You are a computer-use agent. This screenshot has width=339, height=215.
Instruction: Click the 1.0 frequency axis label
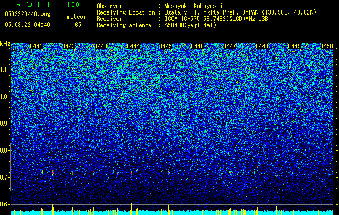[4, 97]
